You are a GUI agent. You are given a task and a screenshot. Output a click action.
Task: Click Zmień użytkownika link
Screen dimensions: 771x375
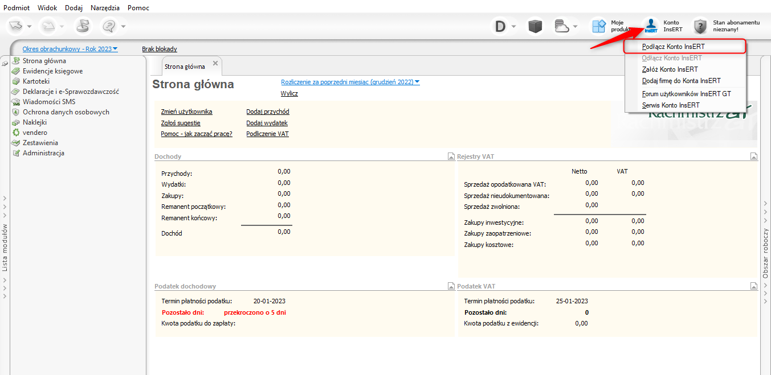tap(187, 112)
